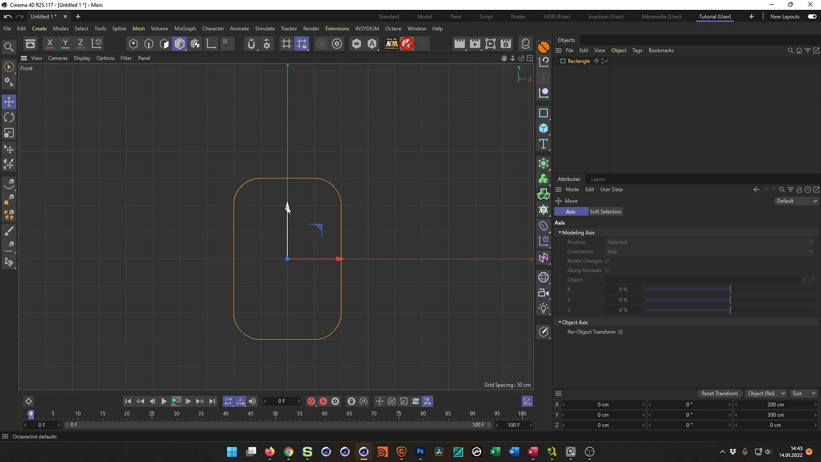Click the Reset Transform button
Screen dimensions: 821x462
click(719, 394)
